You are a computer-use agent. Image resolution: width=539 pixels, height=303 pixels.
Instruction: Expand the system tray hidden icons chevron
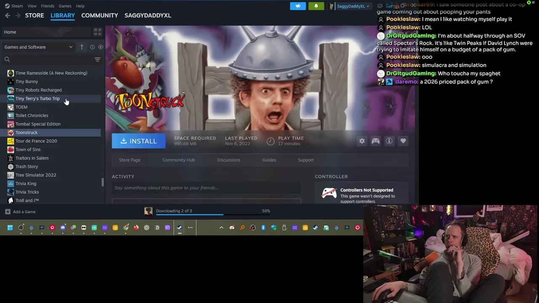[x=221, y=228]
